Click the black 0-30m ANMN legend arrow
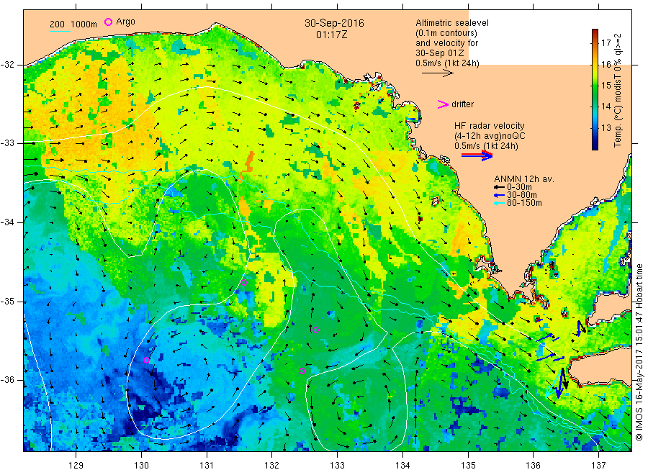 (499, 187)
